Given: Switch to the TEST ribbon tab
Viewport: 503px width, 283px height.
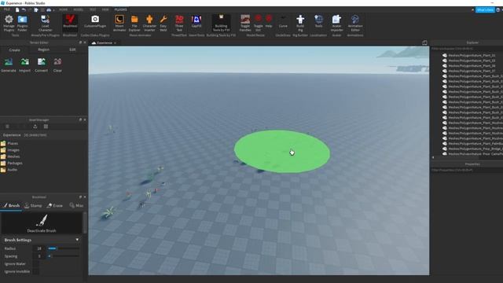Looking at the screenshot, I should pos(93,9).
